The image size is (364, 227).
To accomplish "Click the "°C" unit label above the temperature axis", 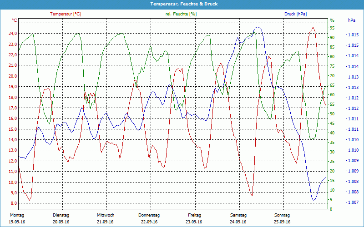I will tap(15, 20).
